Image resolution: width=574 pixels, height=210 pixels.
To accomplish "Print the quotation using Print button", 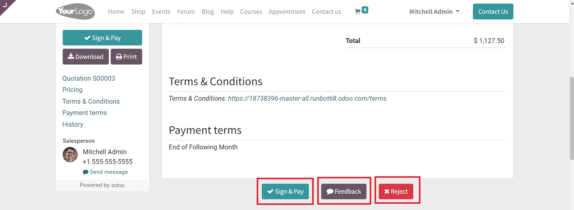I will pyautogui.click(x=126, y=57).
